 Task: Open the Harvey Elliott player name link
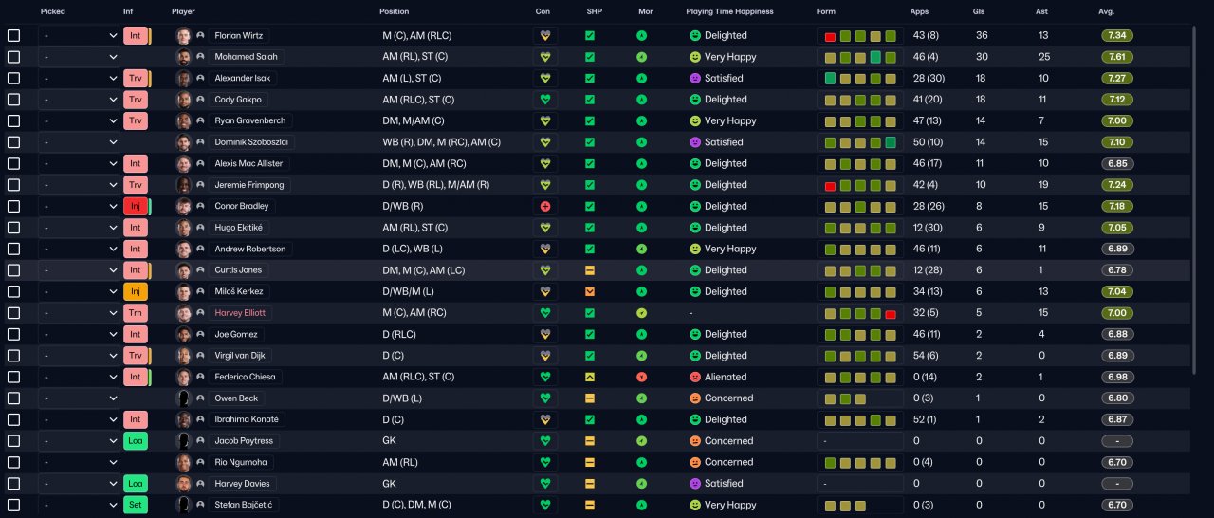tap(240, 313)
